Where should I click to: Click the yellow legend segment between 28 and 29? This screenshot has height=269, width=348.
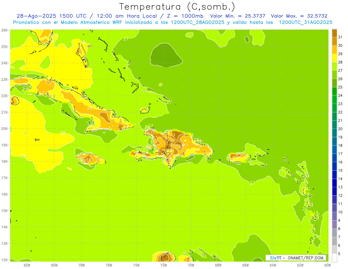coord(334,58)
